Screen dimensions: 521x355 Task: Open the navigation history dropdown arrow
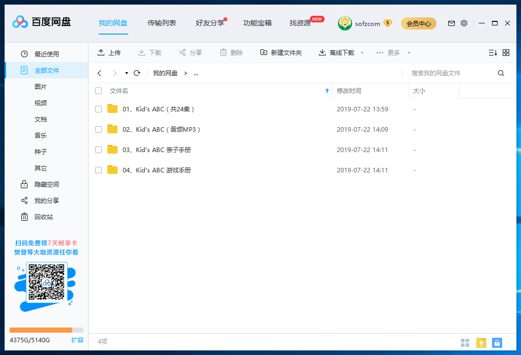[x=127, y=73]
